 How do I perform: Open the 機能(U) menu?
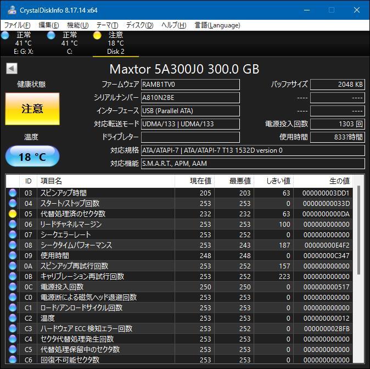78,25
